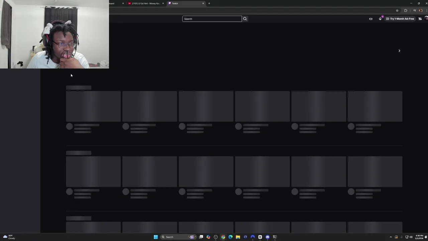Launch Copilot from the taskbar
428x241 pixels.
click(208, 237)
